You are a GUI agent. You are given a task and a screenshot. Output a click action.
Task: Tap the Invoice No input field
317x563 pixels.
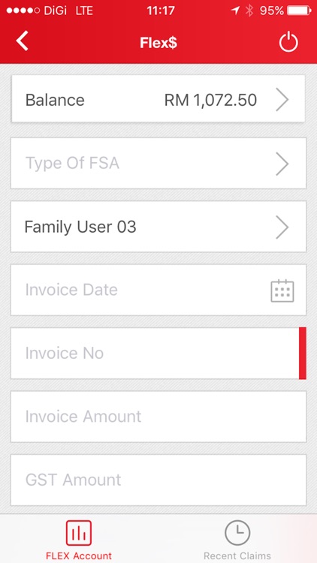point(158,353)
